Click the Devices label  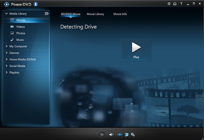[14, 53]
